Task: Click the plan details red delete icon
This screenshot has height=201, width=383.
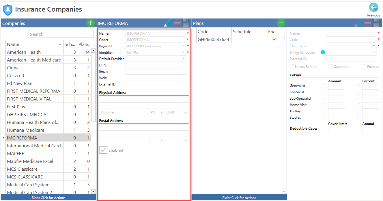Action: tap(368, 23)
